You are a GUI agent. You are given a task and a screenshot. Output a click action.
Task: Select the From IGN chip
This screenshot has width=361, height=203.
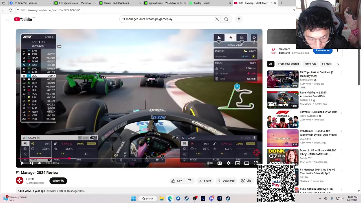[310, 64]
